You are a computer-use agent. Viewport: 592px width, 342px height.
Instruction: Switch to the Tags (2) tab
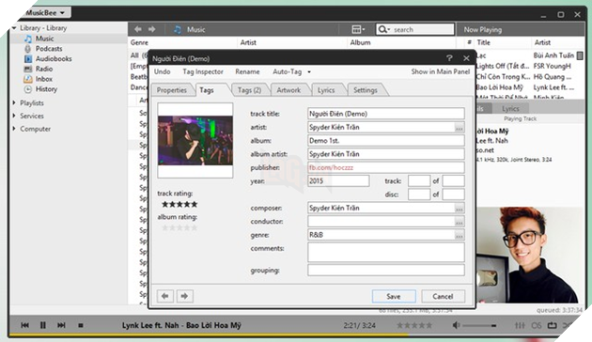249,90
